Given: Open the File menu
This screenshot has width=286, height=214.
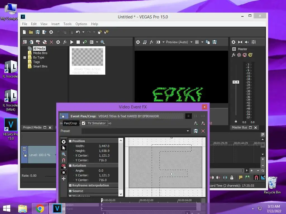Looking at the screenshot, I should point(25,24).
